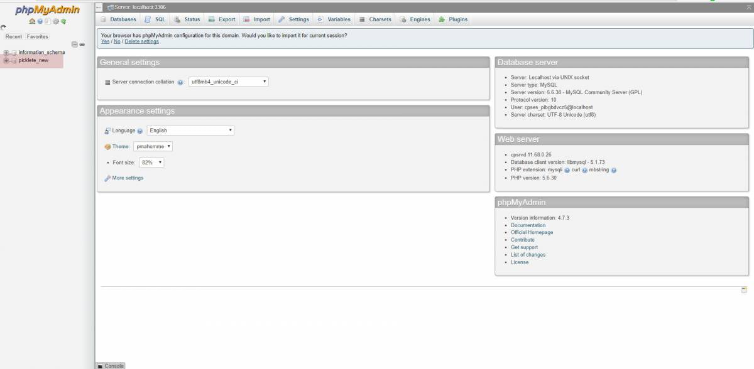Click the Server version 5.6.38 text
The height and width of the screenshot is (369, 754).
point(576,92)
